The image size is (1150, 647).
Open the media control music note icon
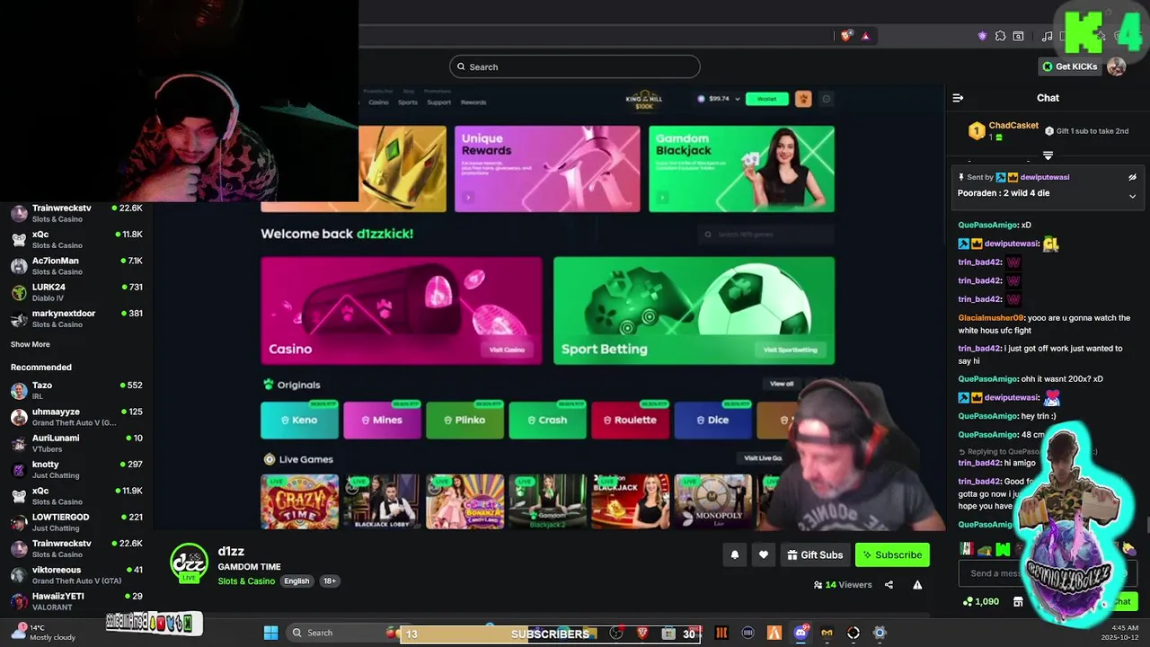(1047, 36)
